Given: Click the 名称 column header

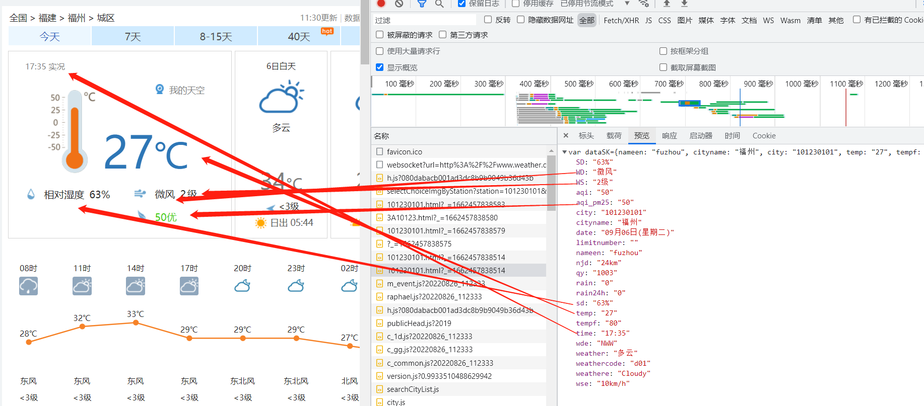Looking at the screenshot, I should click(x=381, y=136).
